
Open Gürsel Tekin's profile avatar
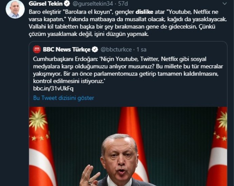15,9
